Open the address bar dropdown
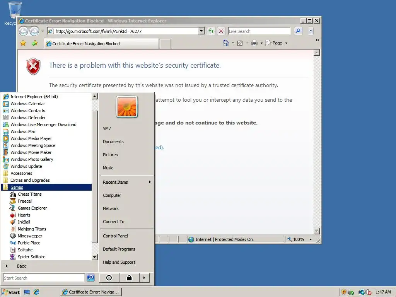396x297 pixels. click(x=201, y=31)
